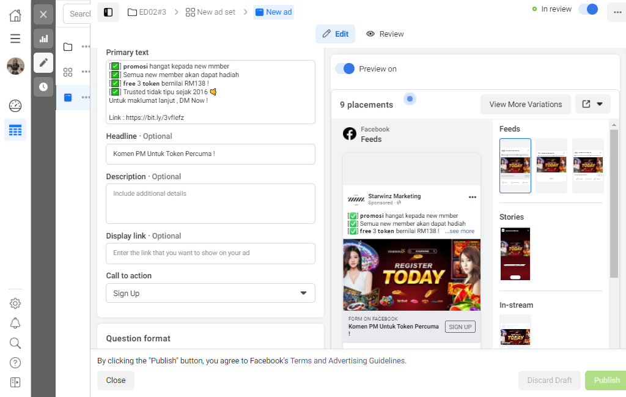This screenshot has height=397, width=626.
Task: Click the View More Variations button
Action: 525,104
